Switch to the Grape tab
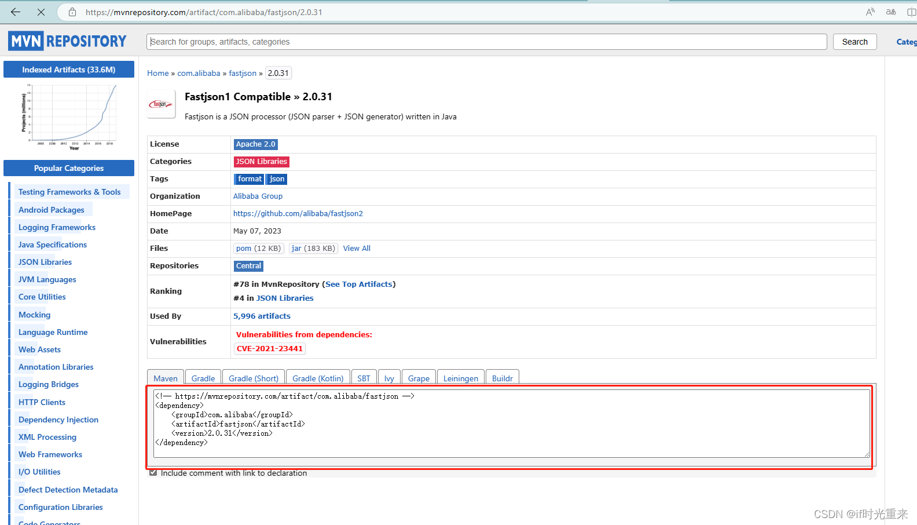This screenshot has width=917, height=525. pos(419,378)
